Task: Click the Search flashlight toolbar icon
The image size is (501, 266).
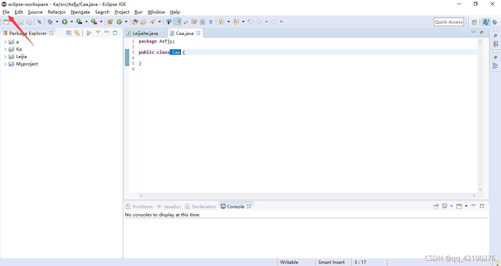Action: pos(152,22)
